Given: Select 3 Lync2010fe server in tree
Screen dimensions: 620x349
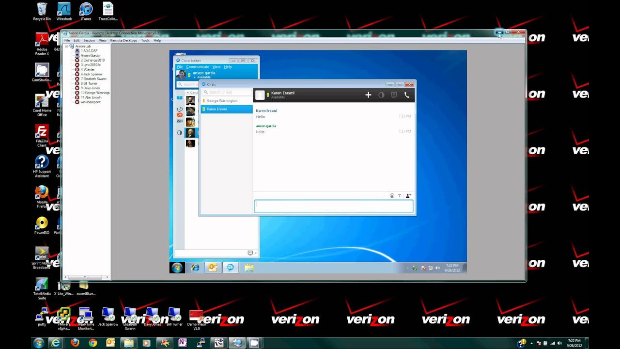Looking at the screenshot, I should 91,64.
